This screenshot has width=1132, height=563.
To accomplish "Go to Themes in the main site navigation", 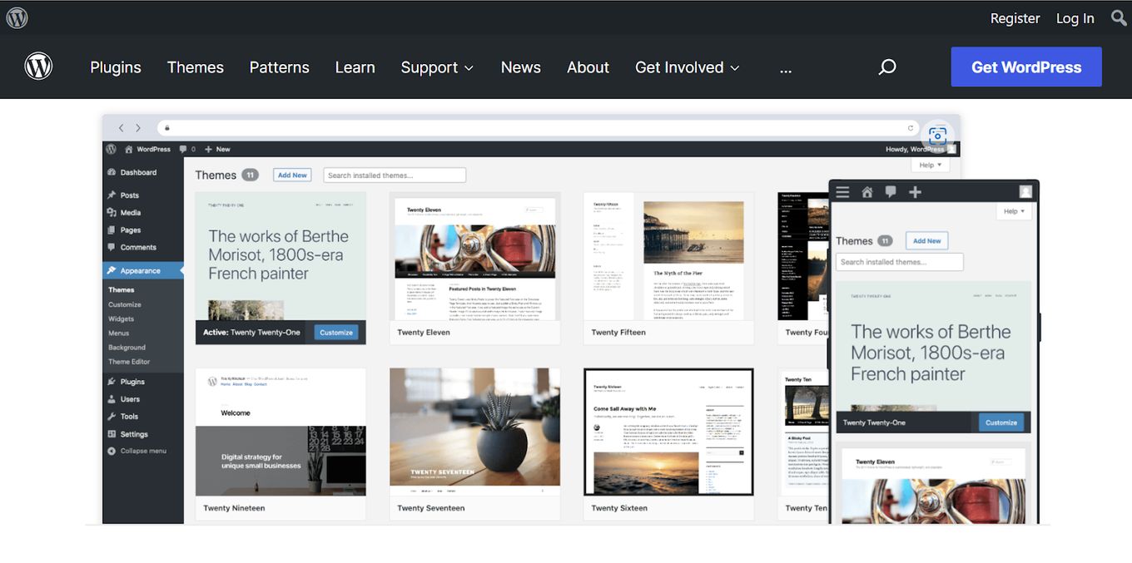I will coord(196,67).
